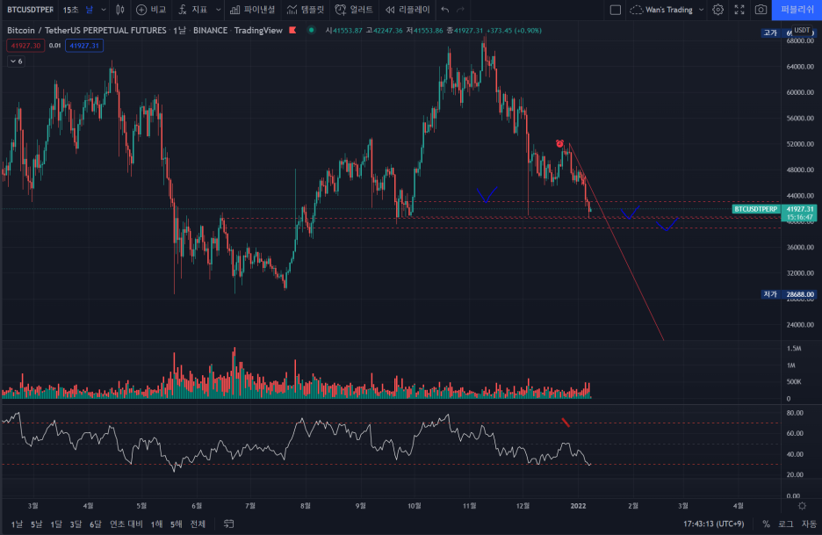Select the 1달 date range
Image resolution: width=822 pixels, height=535 pixels.
[x=56, y=524]
